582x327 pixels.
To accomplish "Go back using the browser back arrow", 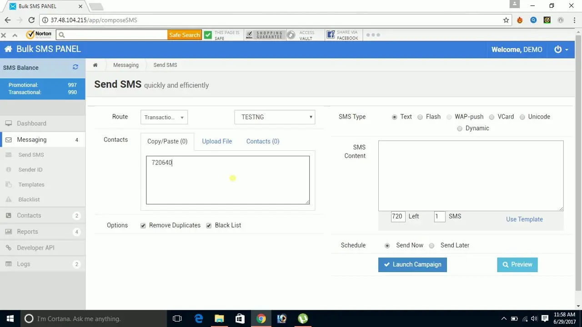I will point(8,20).
